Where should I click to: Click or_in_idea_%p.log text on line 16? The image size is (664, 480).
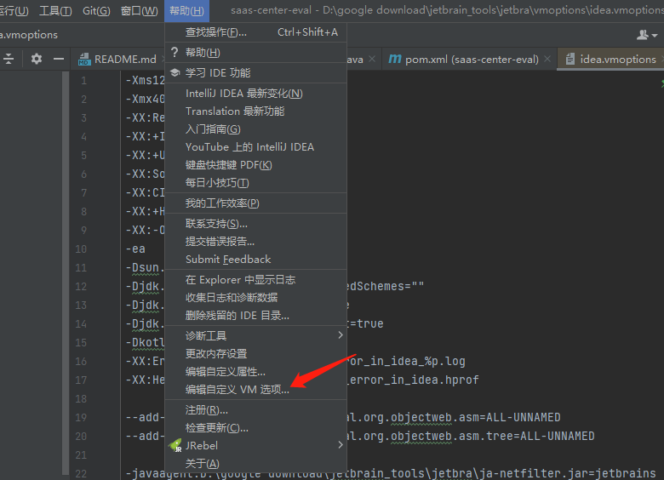tap(407, 361)
